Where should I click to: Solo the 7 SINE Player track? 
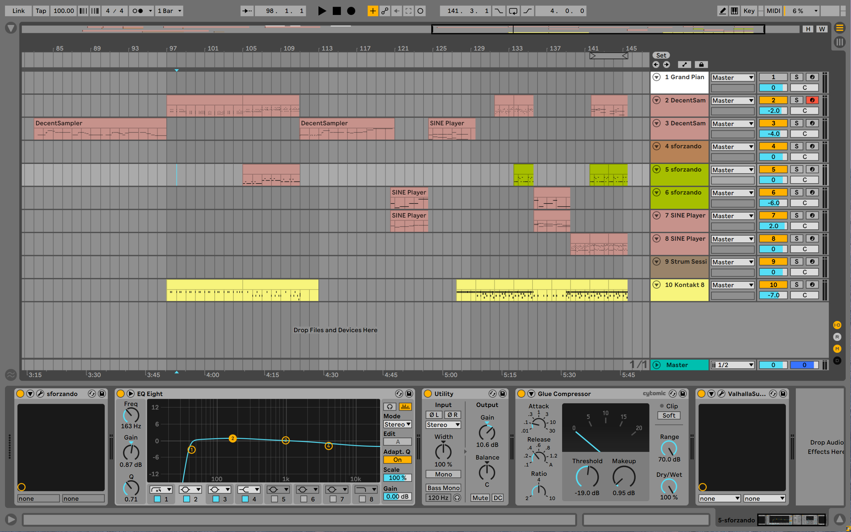click(x=796, y=215)
